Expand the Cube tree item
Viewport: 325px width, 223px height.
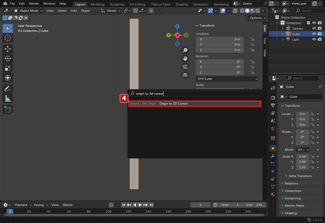[283, 34]
